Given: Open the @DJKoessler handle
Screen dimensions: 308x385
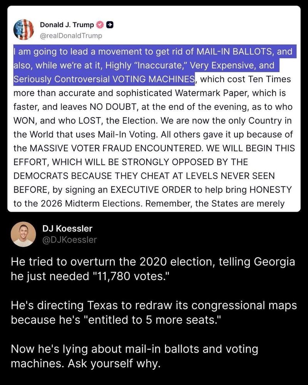Looking at the screenshot, I should click(x=70, y=240).
